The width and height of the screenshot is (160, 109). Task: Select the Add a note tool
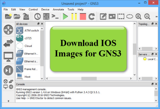(x=103, y=16)
